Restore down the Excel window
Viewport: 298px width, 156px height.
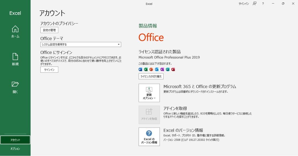tap(283, 4)
